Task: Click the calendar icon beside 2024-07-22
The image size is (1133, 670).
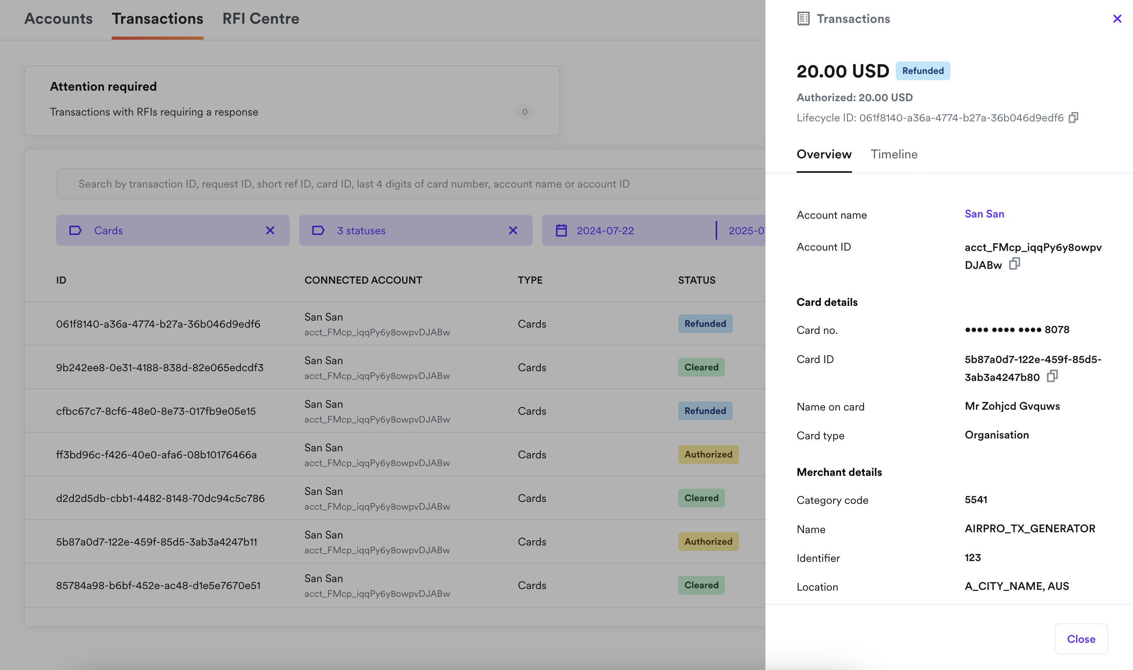Action: click(x=561, y=231)
